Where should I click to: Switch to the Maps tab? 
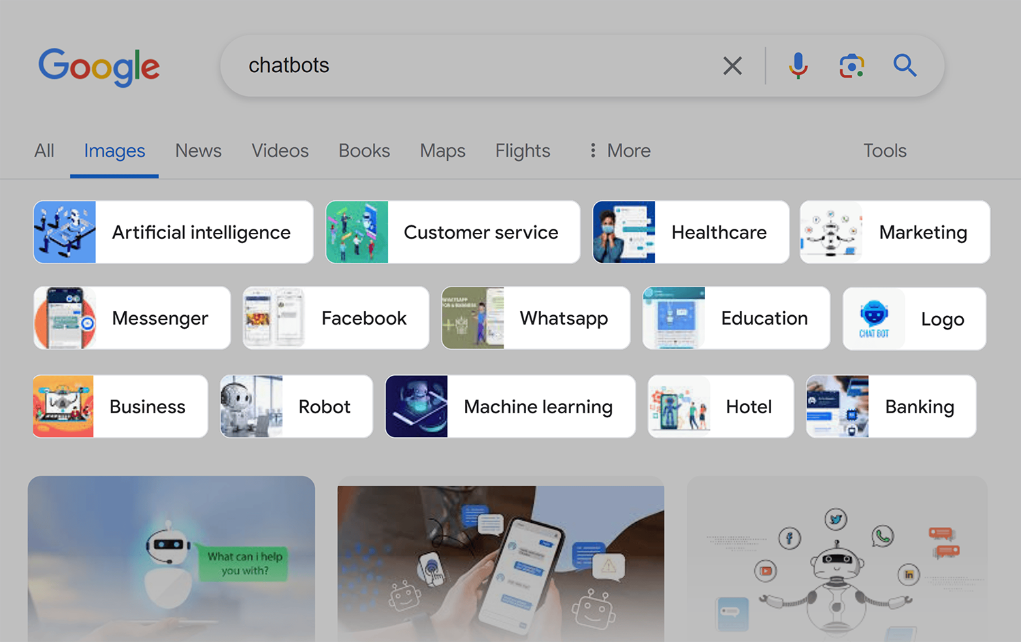point(442,150)
